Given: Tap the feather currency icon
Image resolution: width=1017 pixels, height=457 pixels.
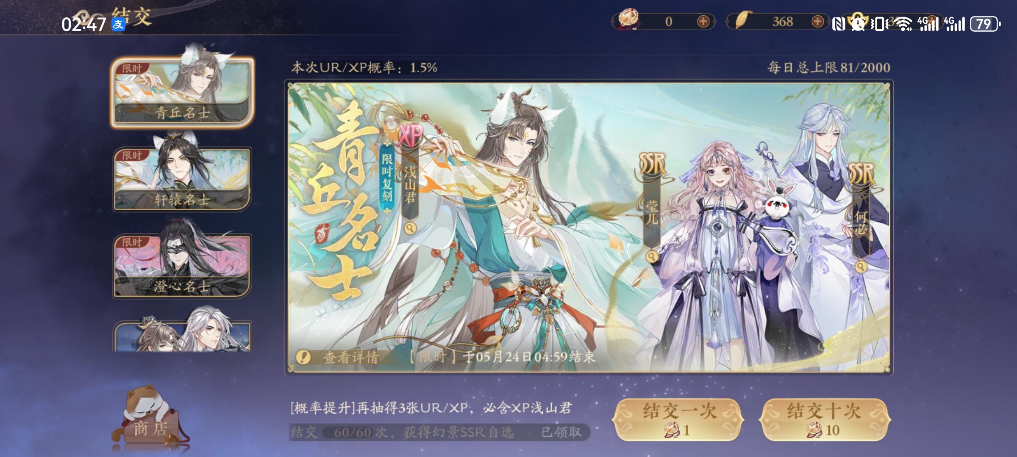Looking at the screenshot, I should [742, 20].
